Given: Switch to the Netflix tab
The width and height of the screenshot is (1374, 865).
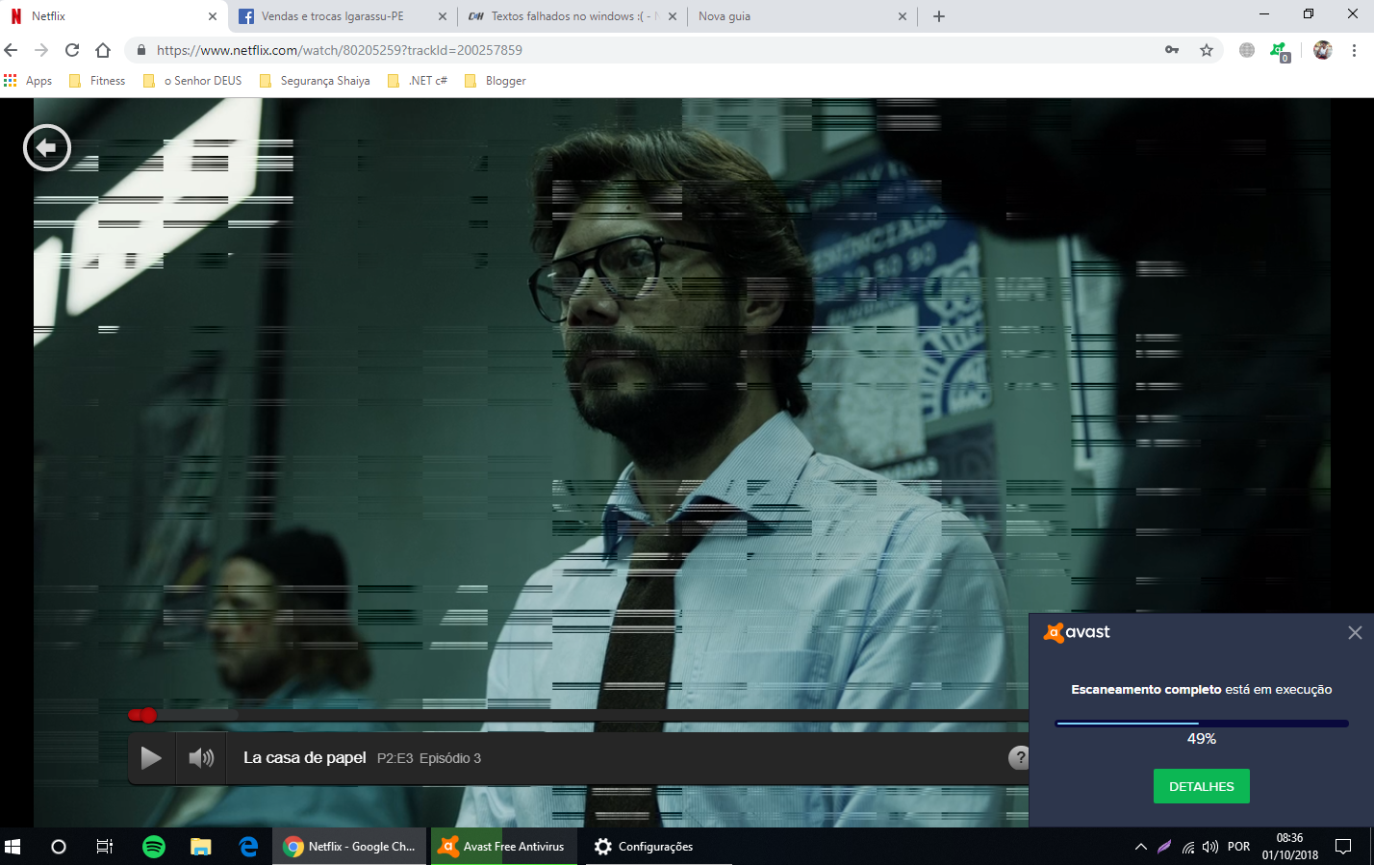Looking at the screenshot, I should coord(114,16).
